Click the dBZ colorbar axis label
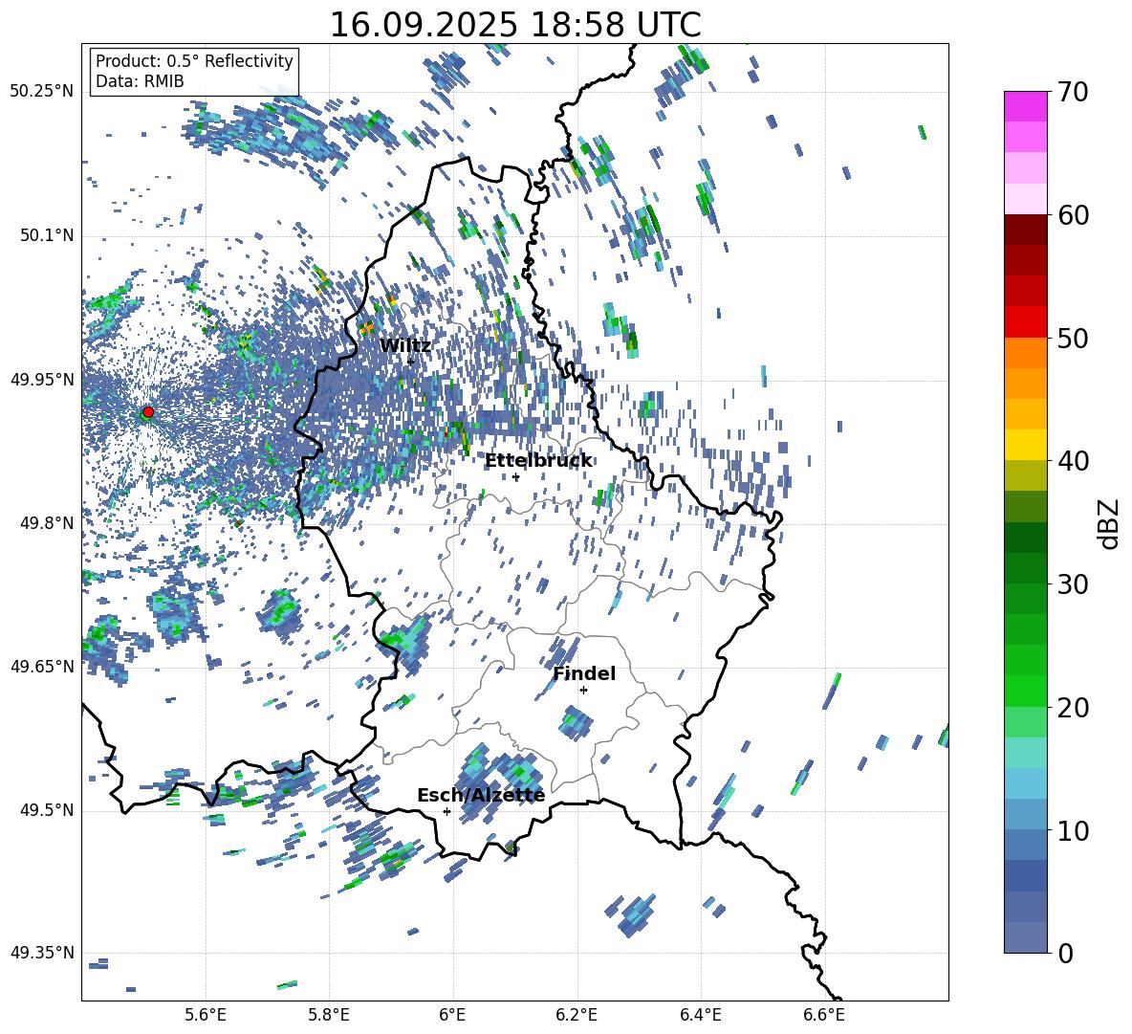 click(1110, 523)
